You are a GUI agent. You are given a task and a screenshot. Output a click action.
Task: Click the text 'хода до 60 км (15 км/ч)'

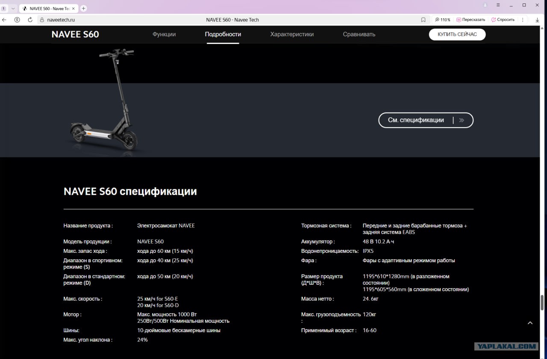pos(165,251)
